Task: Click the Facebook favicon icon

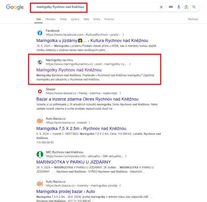Action: 40,33
